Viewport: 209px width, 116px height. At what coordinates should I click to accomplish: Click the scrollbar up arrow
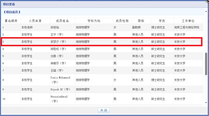pos(206,11)
